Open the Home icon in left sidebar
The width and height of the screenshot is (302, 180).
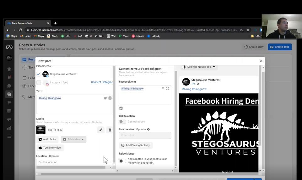pos(9,69)
